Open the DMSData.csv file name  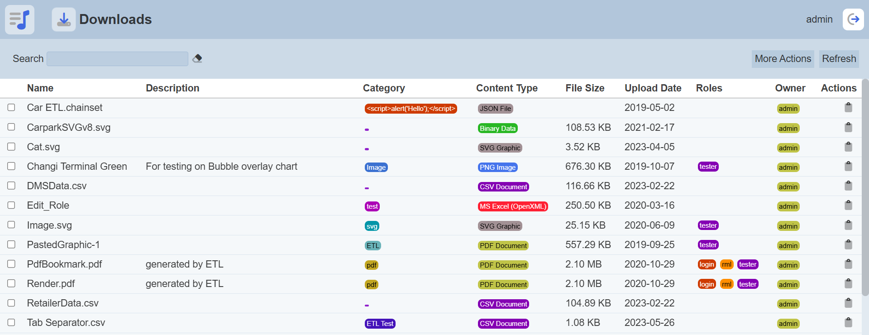[57, 186]
